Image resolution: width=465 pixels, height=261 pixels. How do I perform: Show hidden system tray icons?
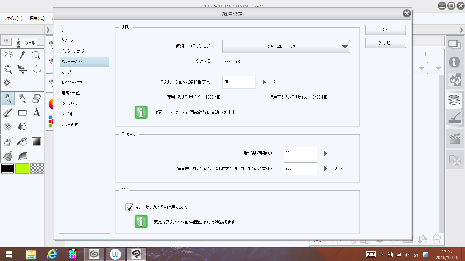[382, 254]
